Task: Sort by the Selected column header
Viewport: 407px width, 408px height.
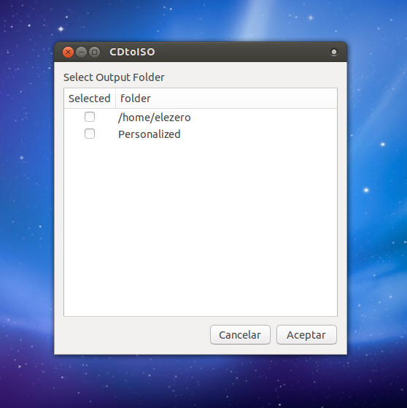Action: pyautogui.click(x=90, y=99)
